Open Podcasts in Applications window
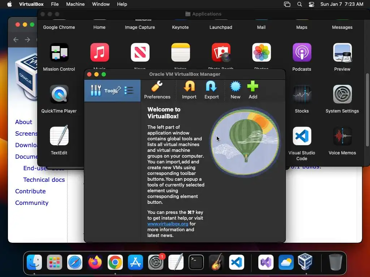This screenshot has height=277, width=370. point(302,52)
